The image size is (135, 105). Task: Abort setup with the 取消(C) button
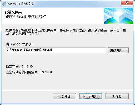117,96
